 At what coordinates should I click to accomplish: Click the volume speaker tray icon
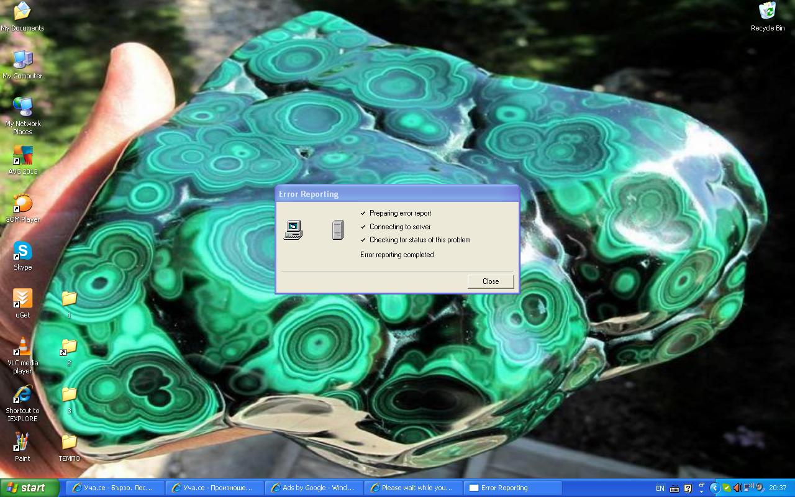[x=737, y=488]
